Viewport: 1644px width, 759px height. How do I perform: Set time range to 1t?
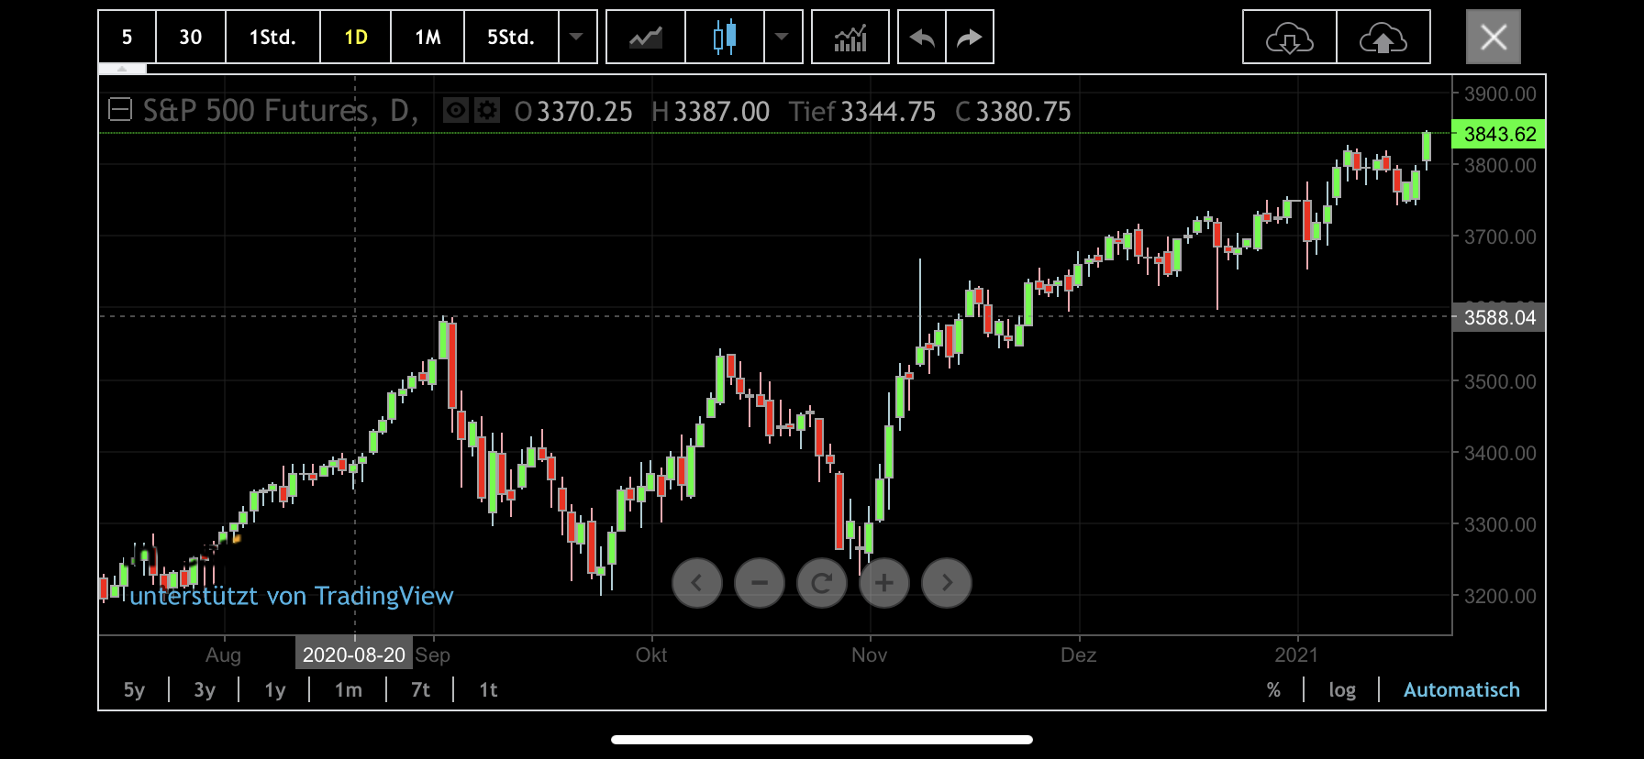pos(488,689)
